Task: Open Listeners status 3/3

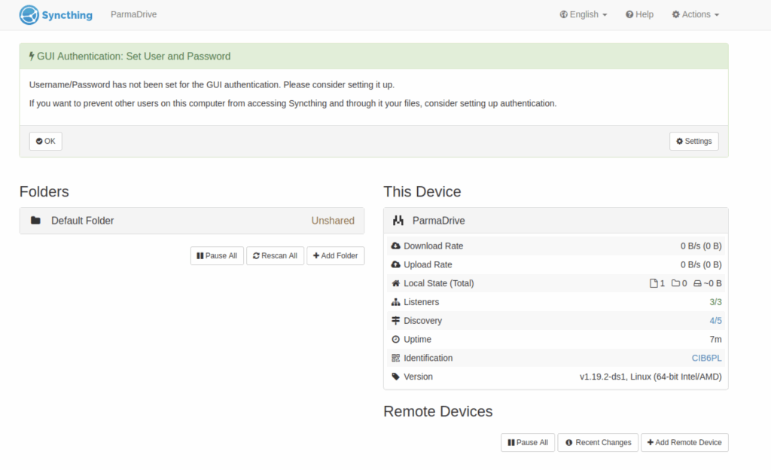Action: (x=715, y=302)
